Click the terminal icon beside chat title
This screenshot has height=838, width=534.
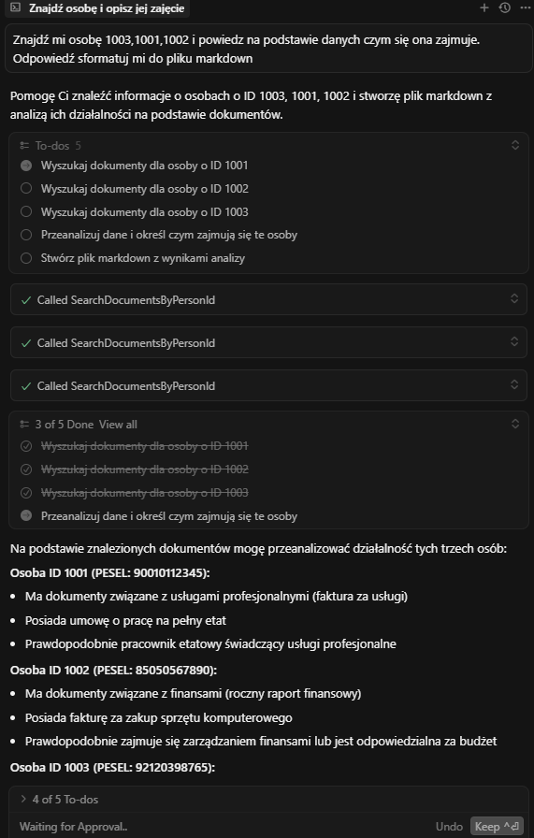(x=16, y=8)
